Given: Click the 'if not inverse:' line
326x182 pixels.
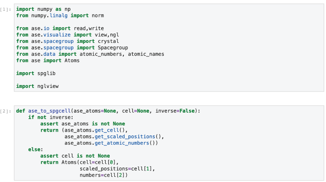Looking at the screenshot, I should (51, 118).
